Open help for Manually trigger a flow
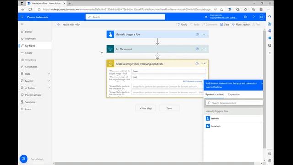The width and height of the screenshot is (293, 165). (197, 34)
